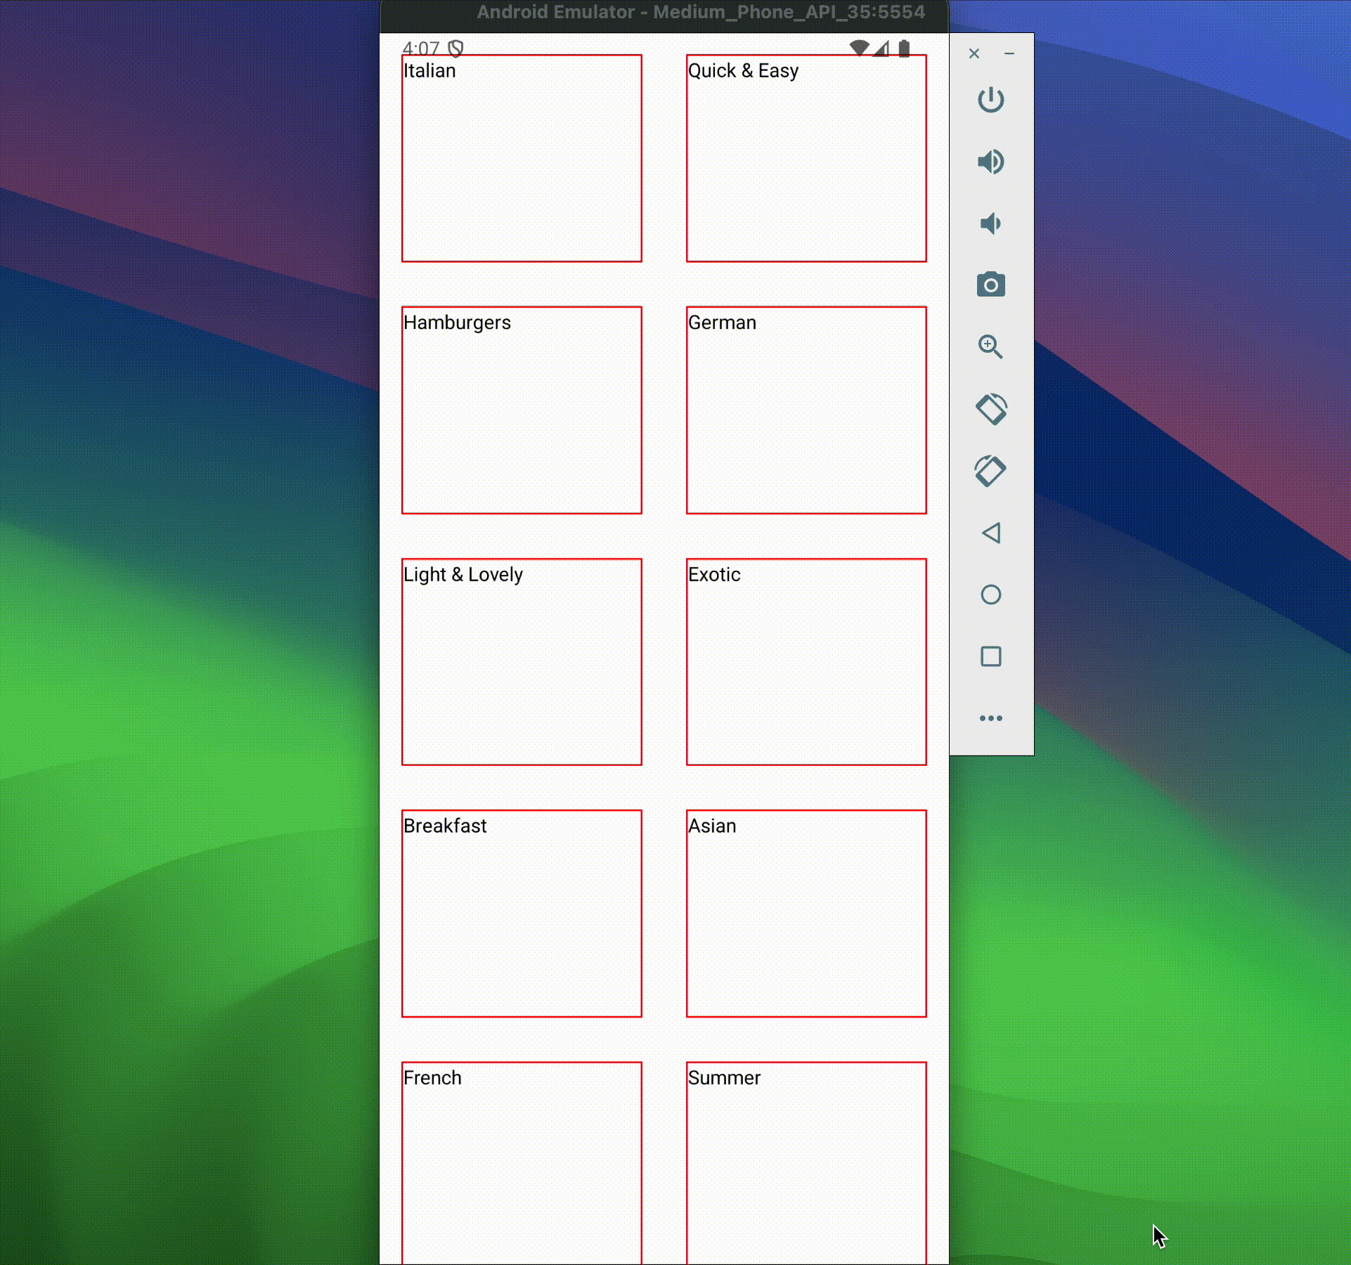
Task: Open extended controls three-dots menu
Action: coord(990,718)
